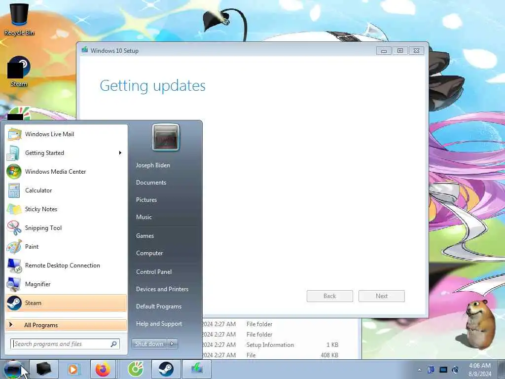Launch the highlighted Steam entry

pyautogui.click(x=67, y=303)
